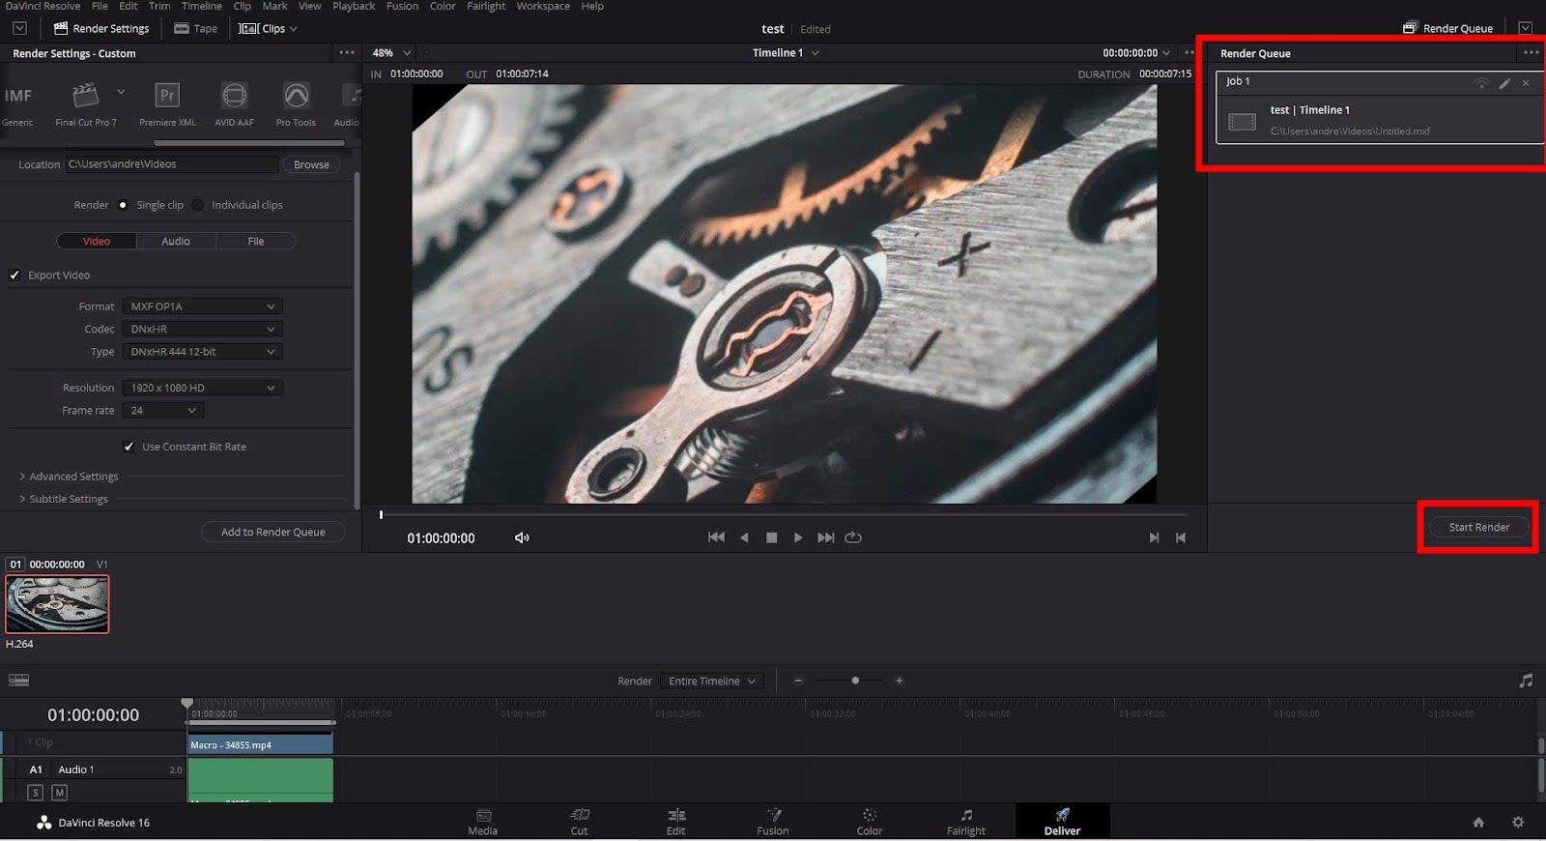Screen dimensions: 1546x841
Task: Click the Add to Render Queue button
Action: [x=272, y=532]
